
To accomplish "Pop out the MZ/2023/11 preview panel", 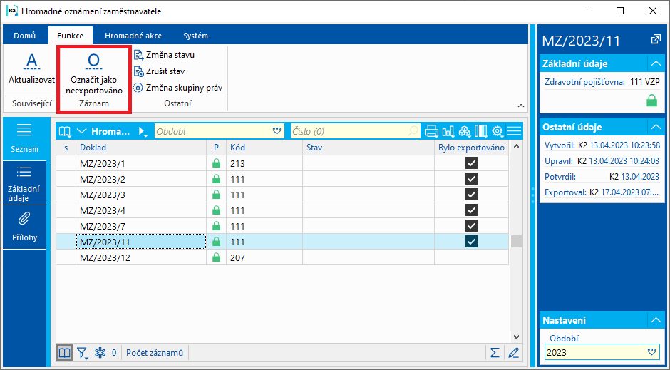I will pyautogui.click(x=656, y=40).
